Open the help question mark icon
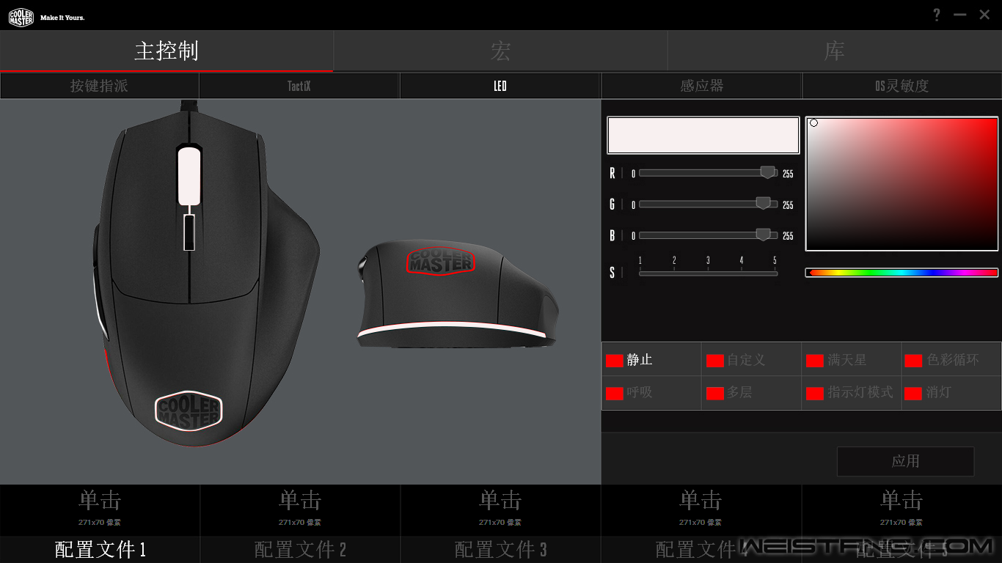The width and height of the screenshot is (1002, 563). point(937,15)
